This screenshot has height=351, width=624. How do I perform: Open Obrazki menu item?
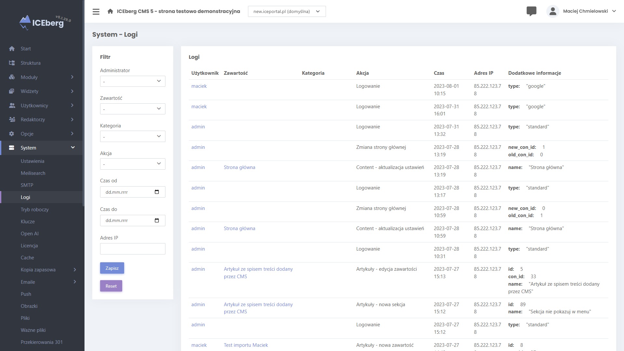click(x=29, y=306)
